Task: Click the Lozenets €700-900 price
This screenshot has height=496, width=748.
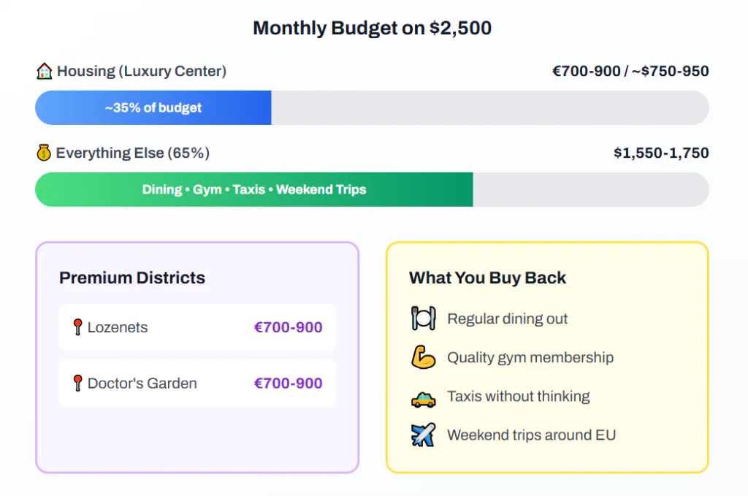Action: point(288,327)
